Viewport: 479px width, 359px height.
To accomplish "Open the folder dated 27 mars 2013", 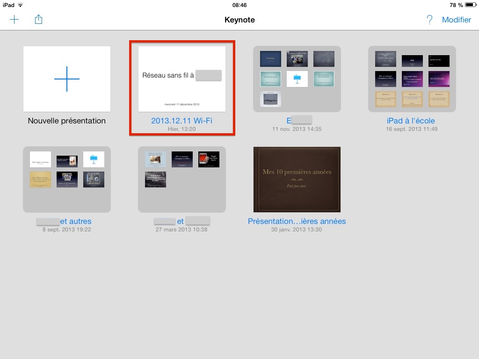I will (x=182, y=179).
